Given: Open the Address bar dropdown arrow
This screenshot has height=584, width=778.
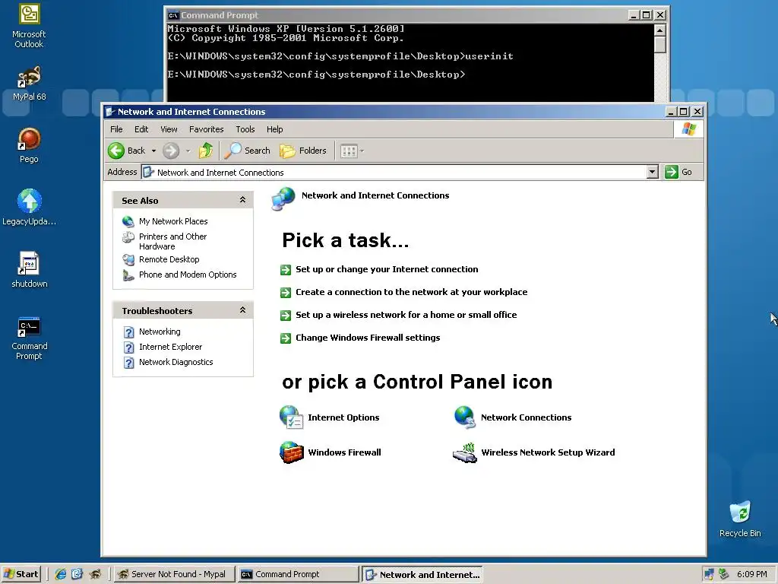Looking at the screenshot, I should 653,172.
